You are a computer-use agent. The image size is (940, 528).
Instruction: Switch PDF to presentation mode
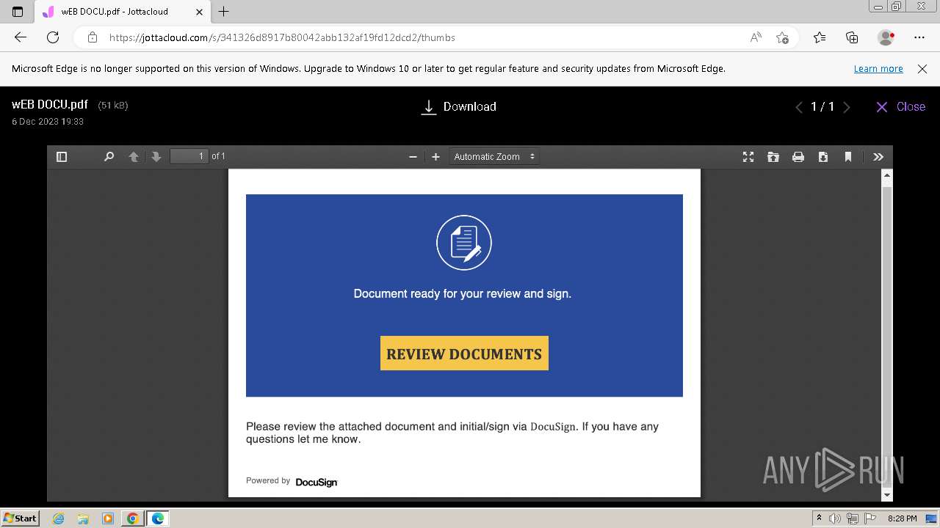coord(748,157)
